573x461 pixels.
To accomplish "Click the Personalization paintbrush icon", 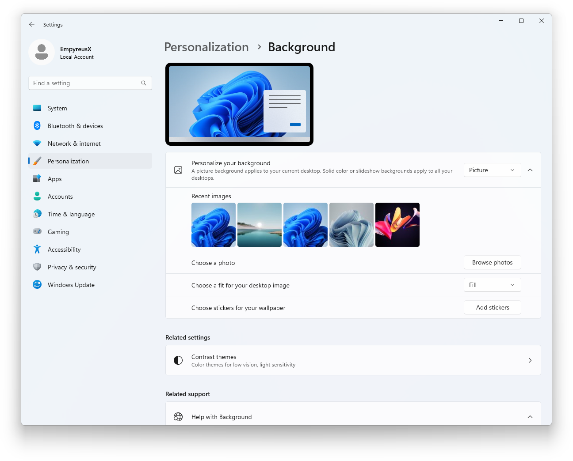I will [37, 161].
